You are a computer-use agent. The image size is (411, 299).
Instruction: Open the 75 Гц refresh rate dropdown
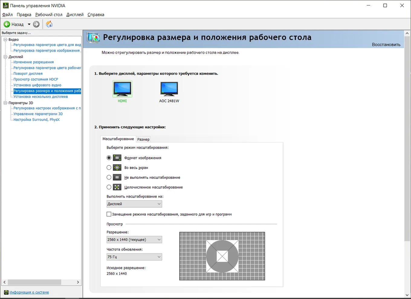point(134,257)
